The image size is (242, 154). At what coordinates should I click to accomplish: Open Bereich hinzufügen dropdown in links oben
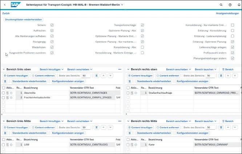tap(52, 69)
